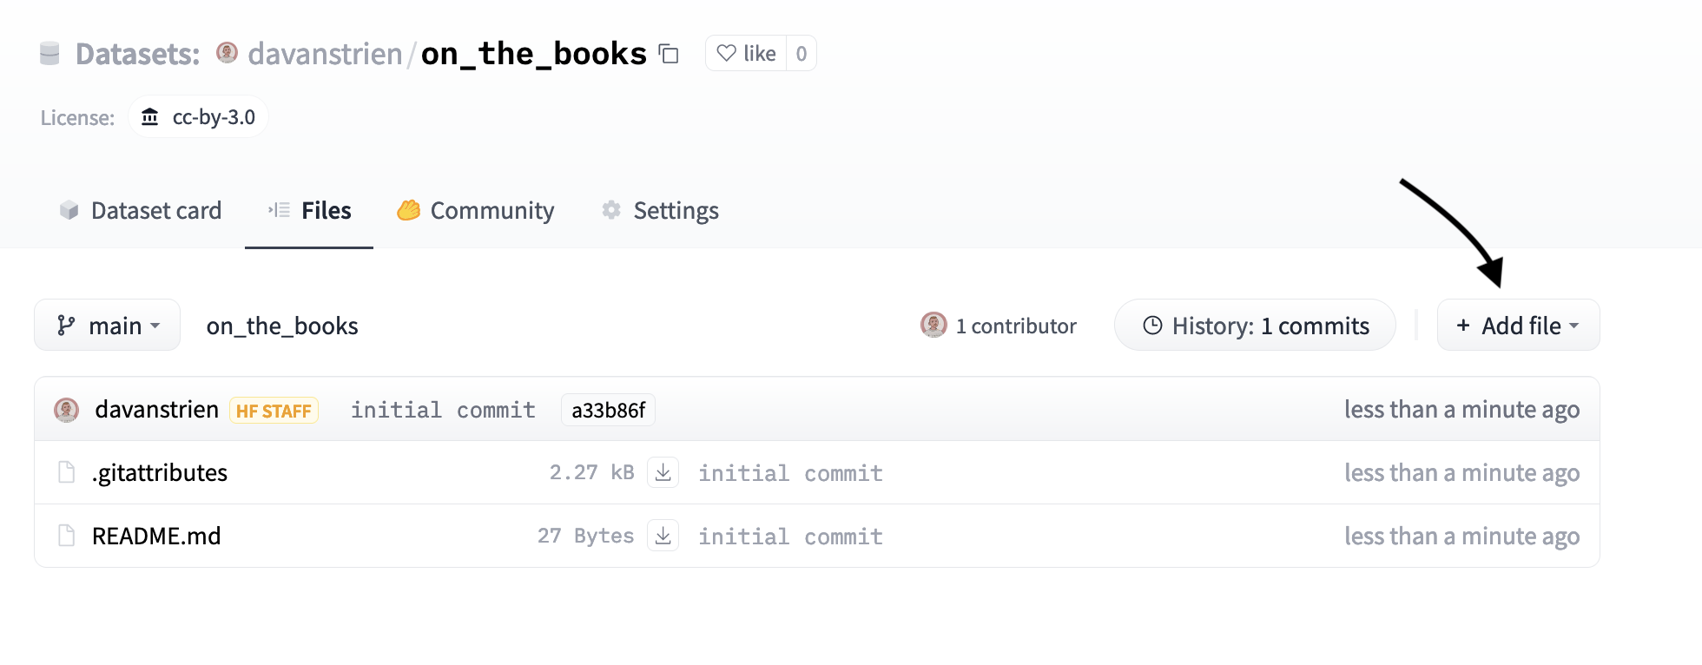Switch to the Dataset card tab

(139, 210)
